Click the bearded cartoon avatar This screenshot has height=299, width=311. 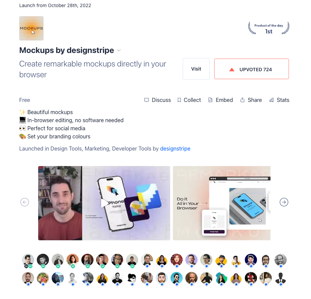click(162, 278)
